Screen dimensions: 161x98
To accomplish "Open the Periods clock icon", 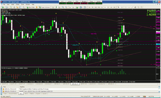I will pos(81,7).
